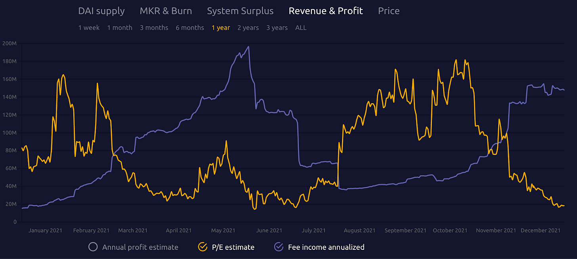This screenshot has height=259, width=577.
Task: Click the 100M y-axis value
Action: click(9, 133)
